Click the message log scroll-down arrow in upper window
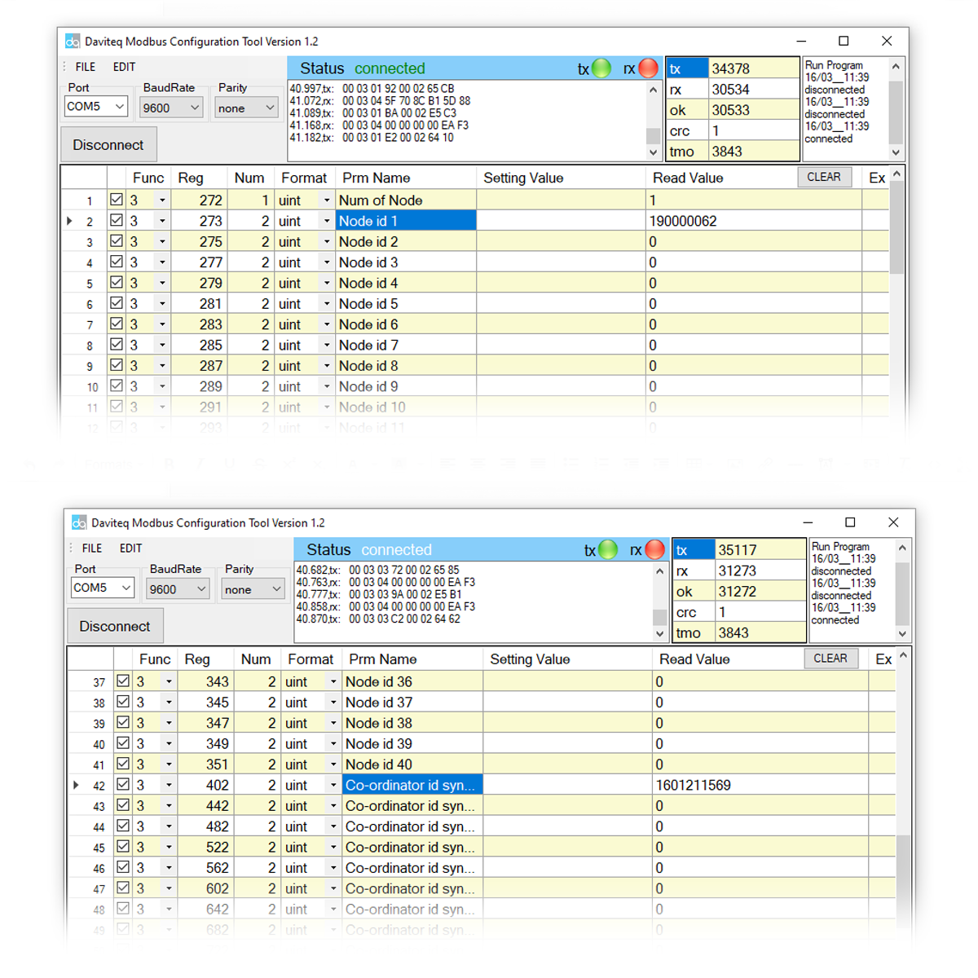Viewport: 978px width, 978px height. pos(653,152)
